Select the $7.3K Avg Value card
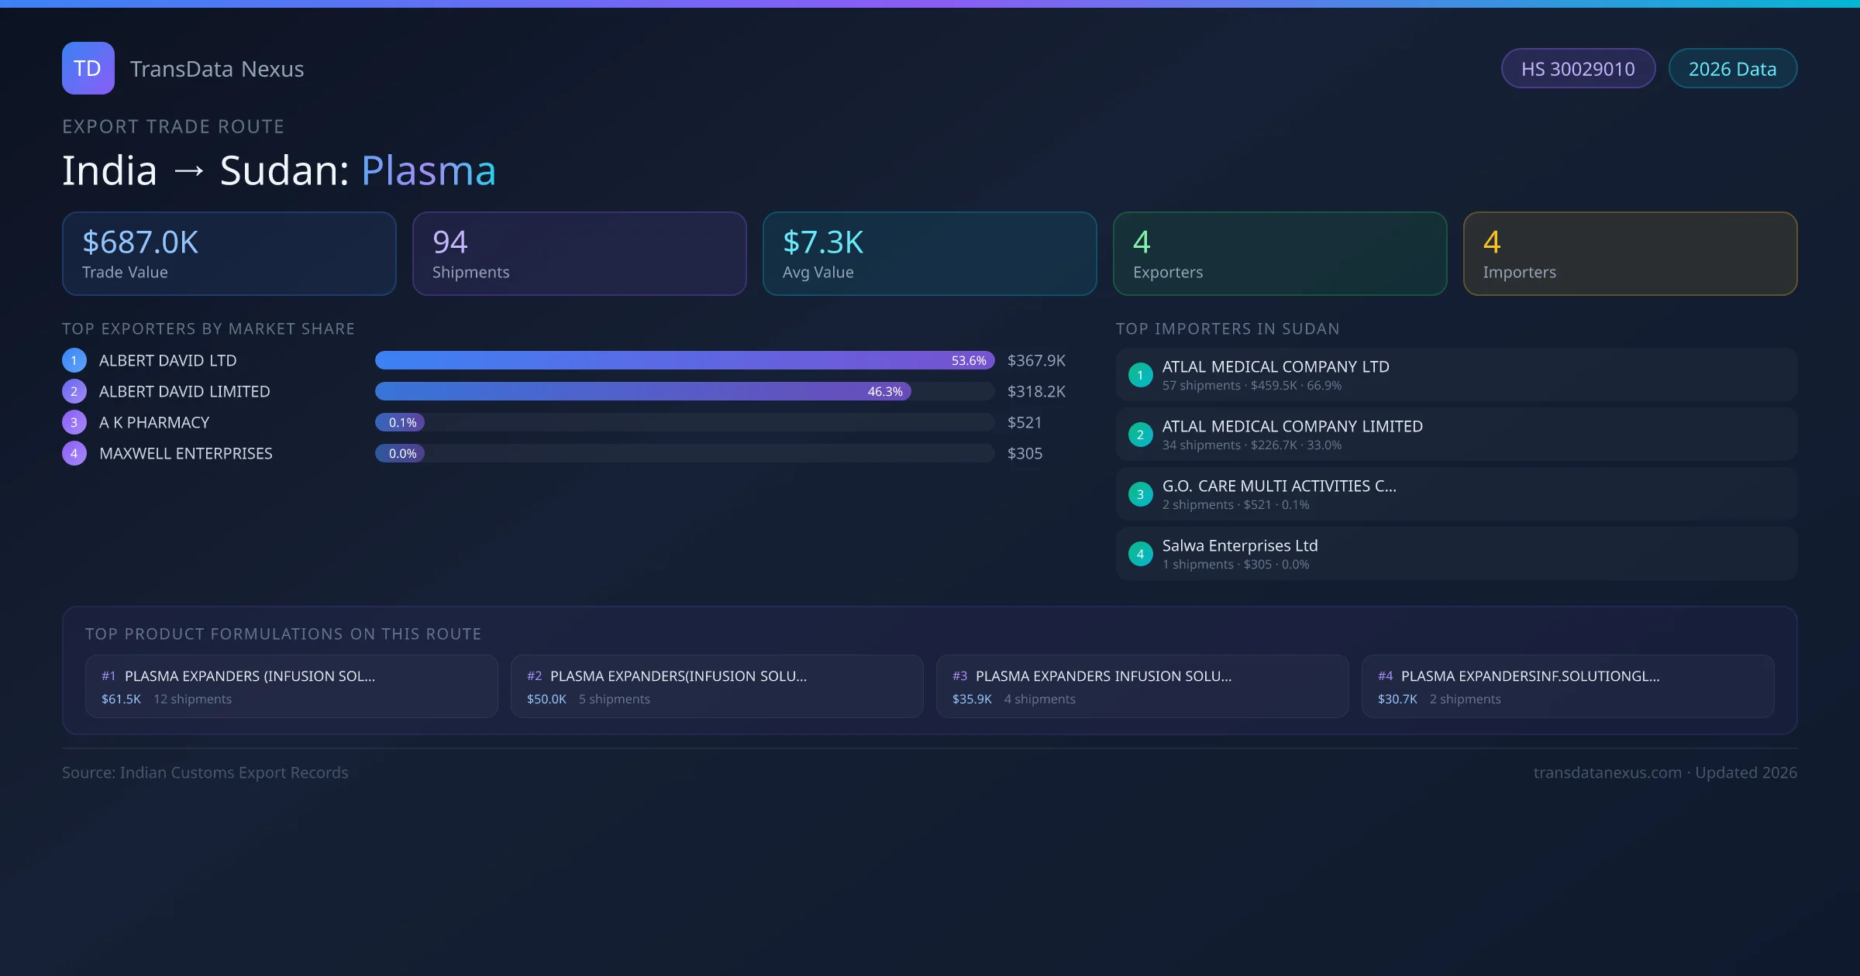This screenshot has width=1860, height=976. 929,253
